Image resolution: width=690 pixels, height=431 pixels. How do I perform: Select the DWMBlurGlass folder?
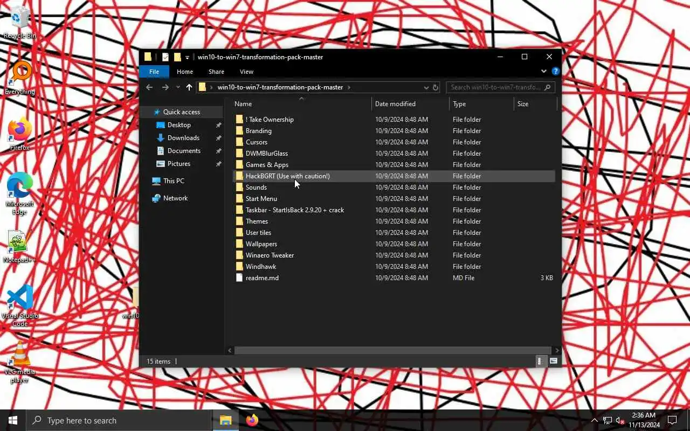pos(394,154)
